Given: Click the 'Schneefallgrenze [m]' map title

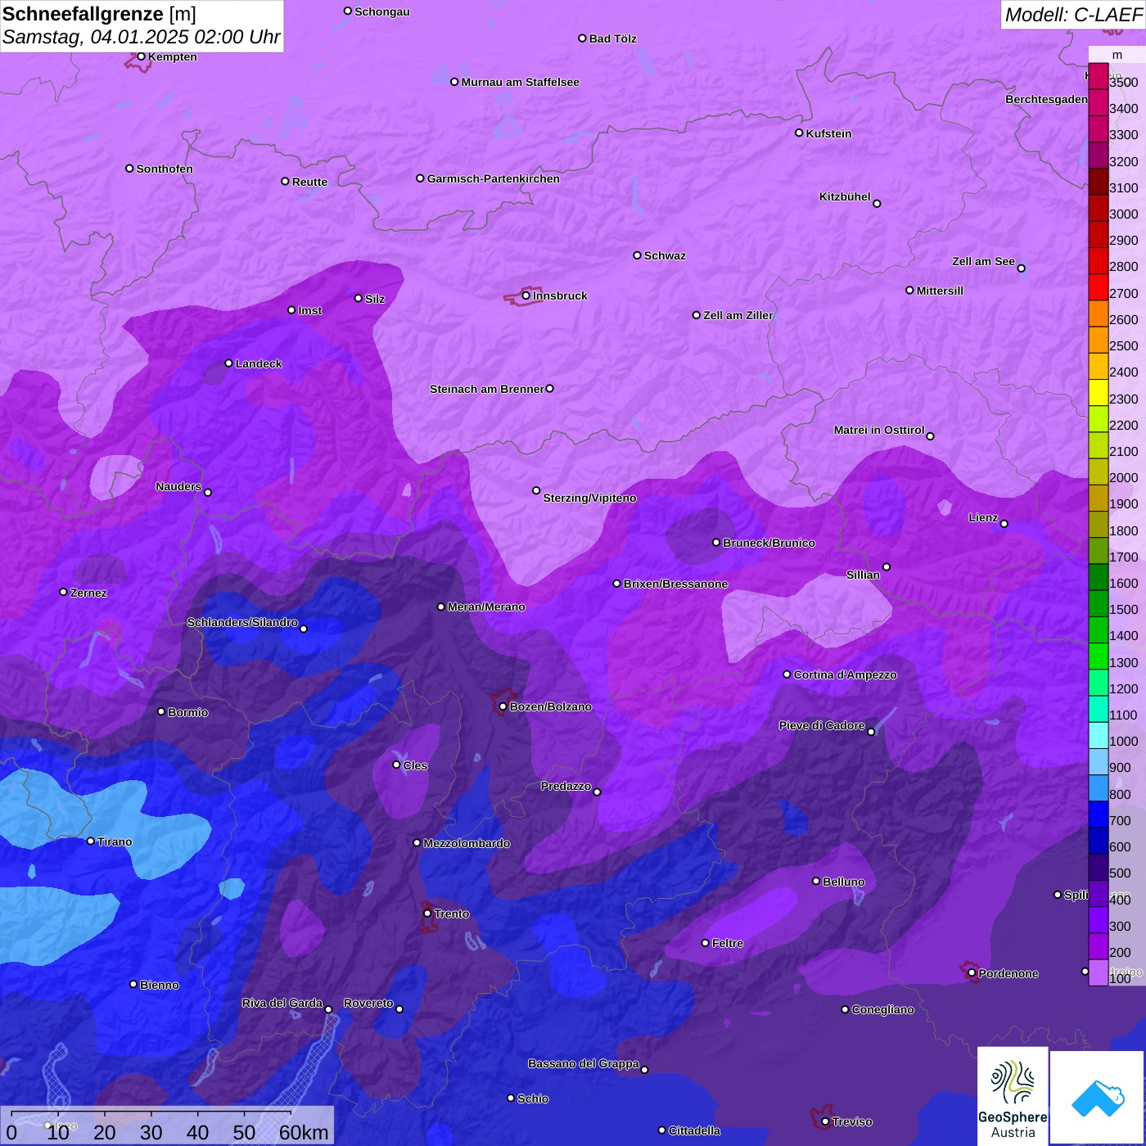Looking at the screenshot, I should click(x=99, y=14).
